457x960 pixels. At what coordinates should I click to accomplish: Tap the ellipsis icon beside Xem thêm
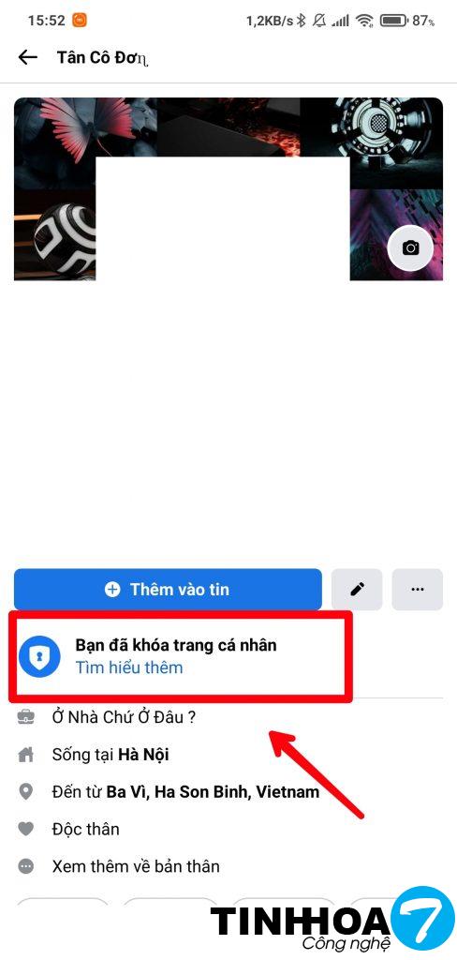click(x=25, y=867)
